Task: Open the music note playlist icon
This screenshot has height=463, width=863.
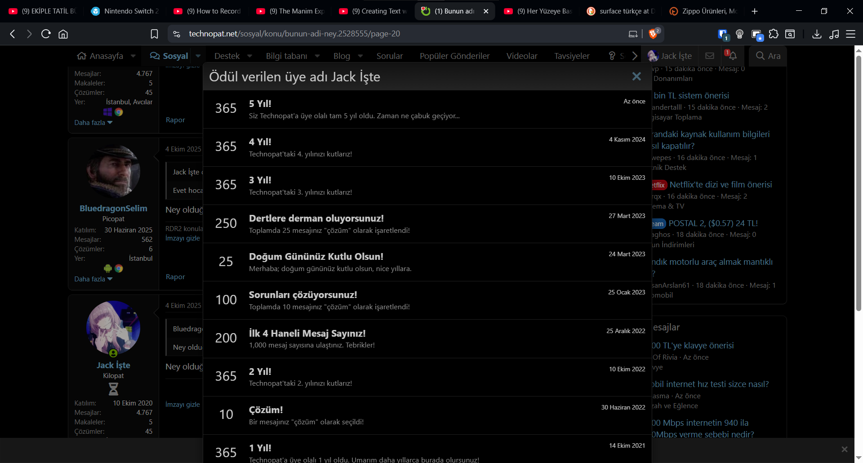Action: [x=834, y=34]
